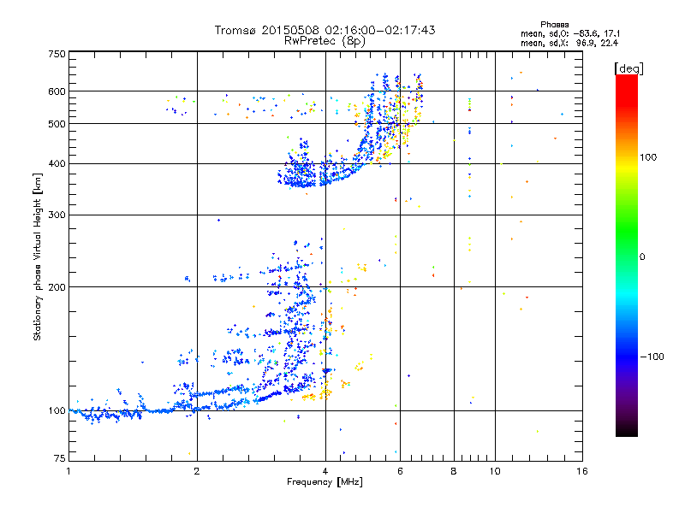685x513 pixels.
Task: Click the plot title 'Tromsø 20150508 02:16:00-02:17:43'
Action: click(325, 30)
